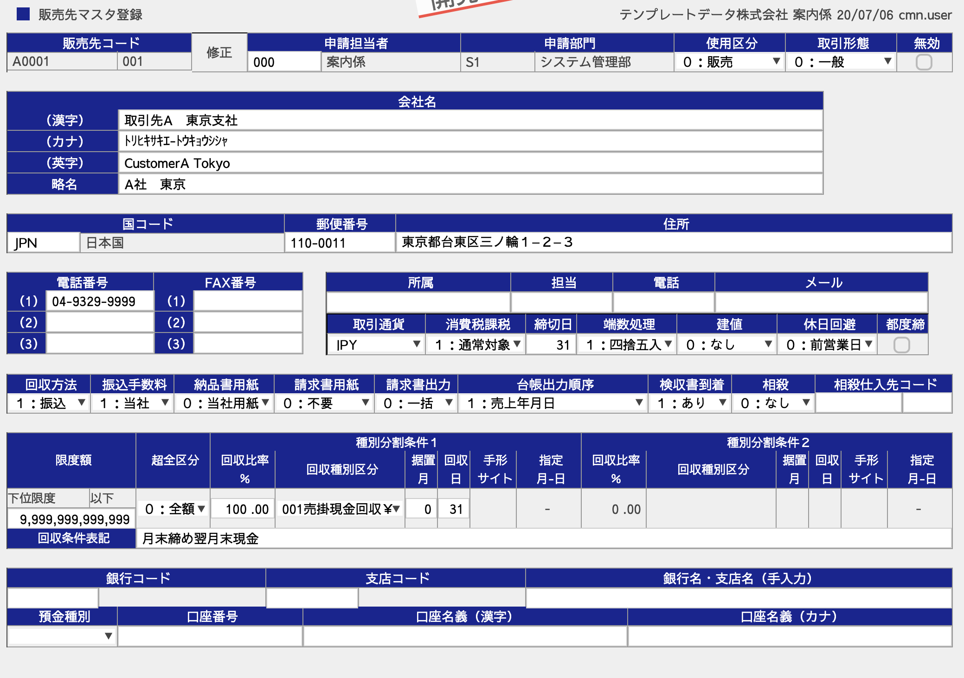Screen dimensions: 964x678
Task: Open the 請求書出力 dropdown
Action: [417, 403]
